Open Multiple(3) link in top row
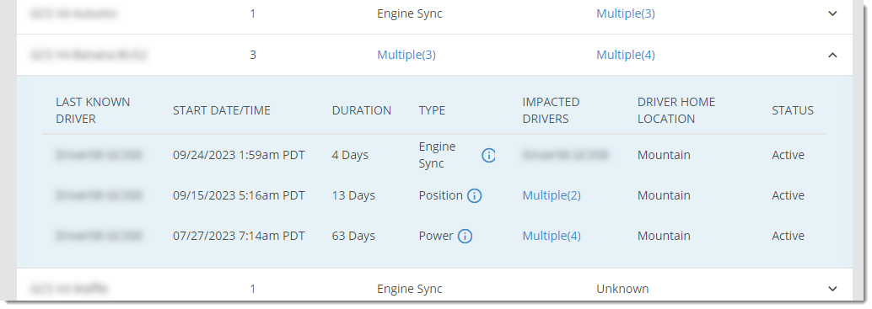 click(x=626, y=13)
